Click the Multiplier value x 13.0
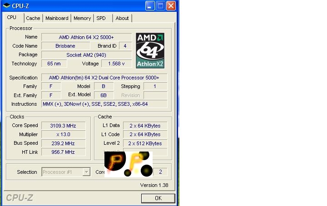 [64, 135]
